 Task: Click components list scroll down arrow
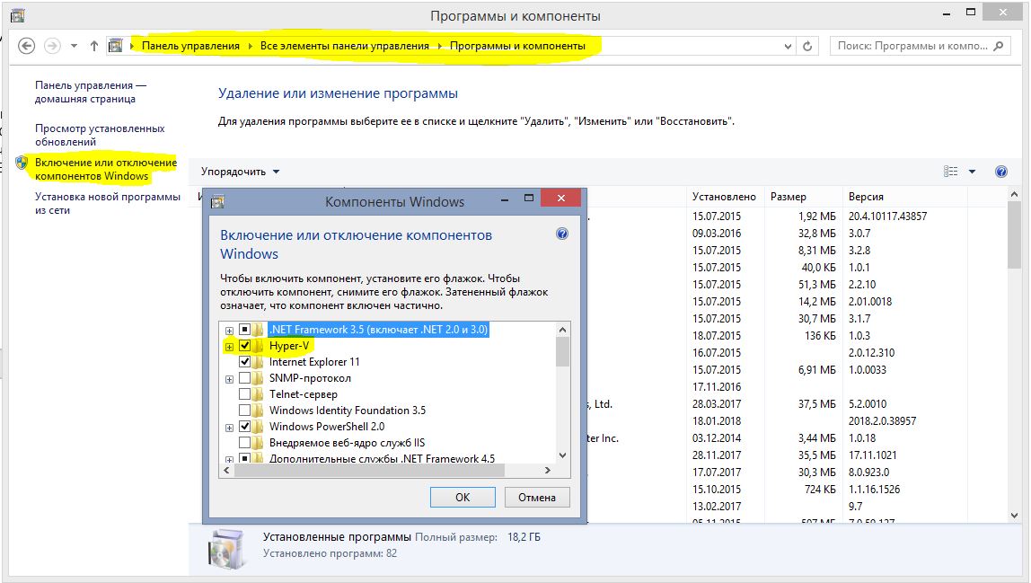point(562,455)
